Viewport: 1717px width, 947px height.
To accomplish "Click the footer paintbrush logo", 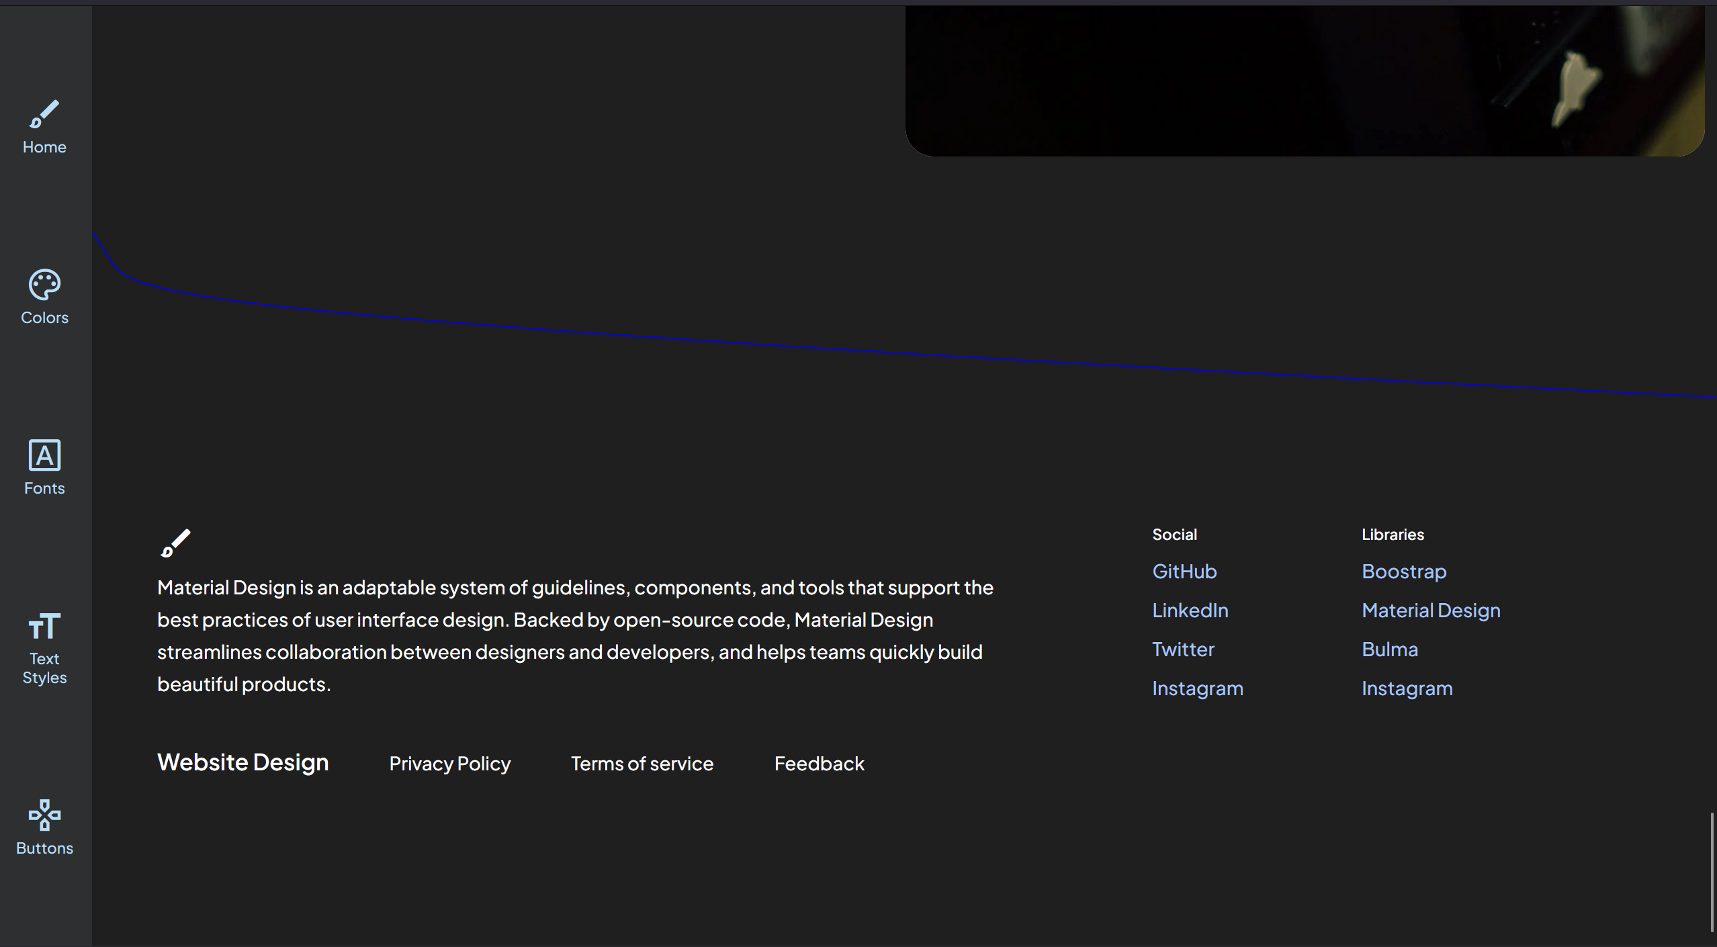I will click(x=175, y=543).
